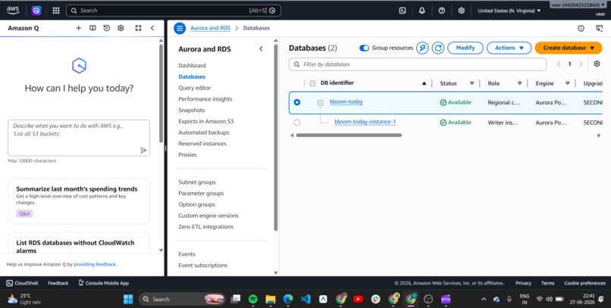Open Windows Start menu
This screenshot has height=308, width=611.
[128, 299]
